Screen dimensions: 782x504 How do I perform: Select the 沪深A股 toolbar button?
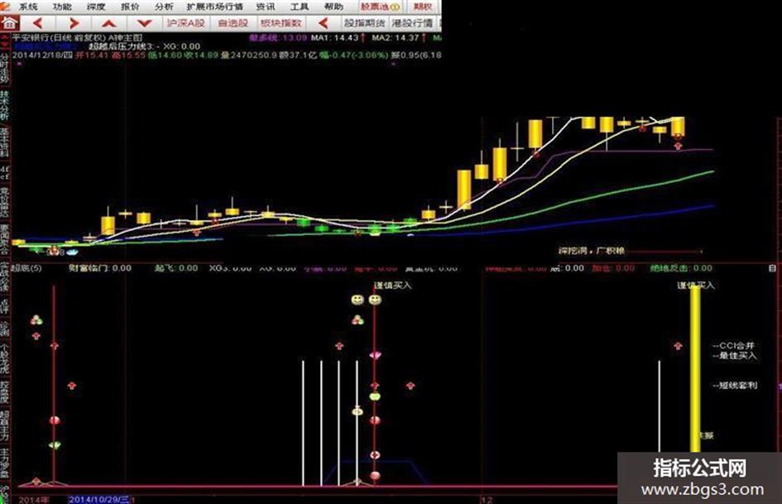tap(185, 23)
